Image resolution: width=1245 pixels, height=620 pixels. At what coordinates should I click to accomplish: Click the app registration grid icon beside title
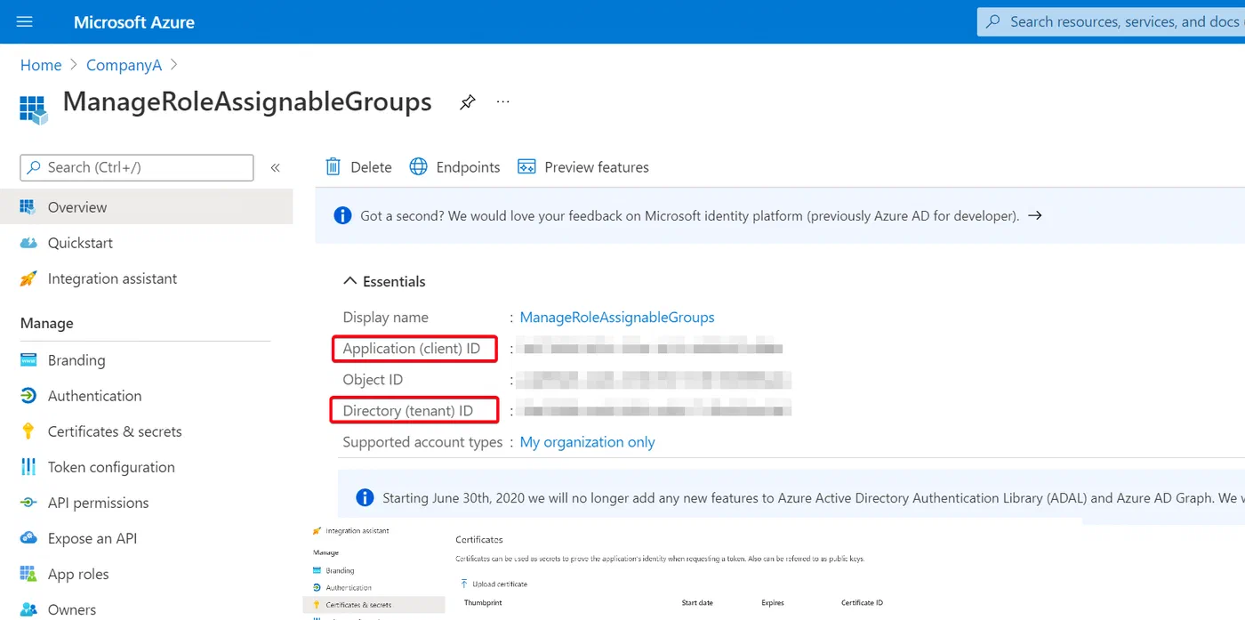point(33,109)
